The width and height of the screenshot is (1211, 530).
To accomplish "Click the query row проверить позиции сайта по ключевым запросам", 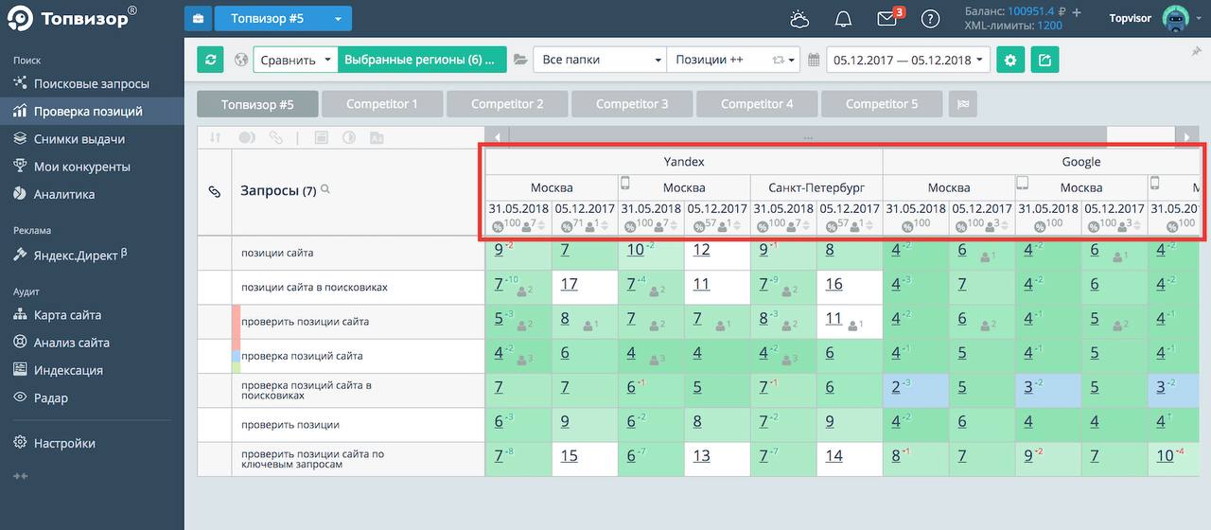I will click(x=358, y=459).
